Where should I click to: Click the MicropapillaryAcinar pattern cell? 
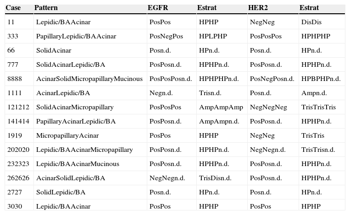[67, 136]
